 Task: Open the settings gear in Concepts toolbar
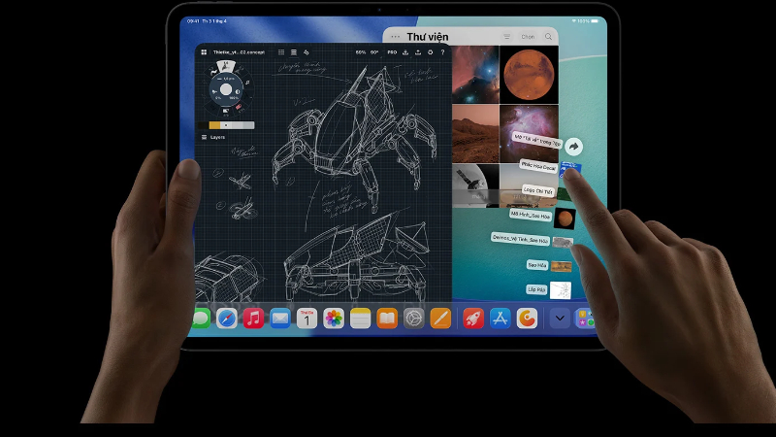pyautogui.click(x=430, y=52)
